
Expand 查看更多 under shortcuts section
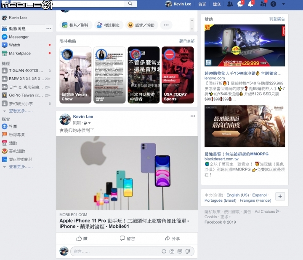(x=21, y=111)
